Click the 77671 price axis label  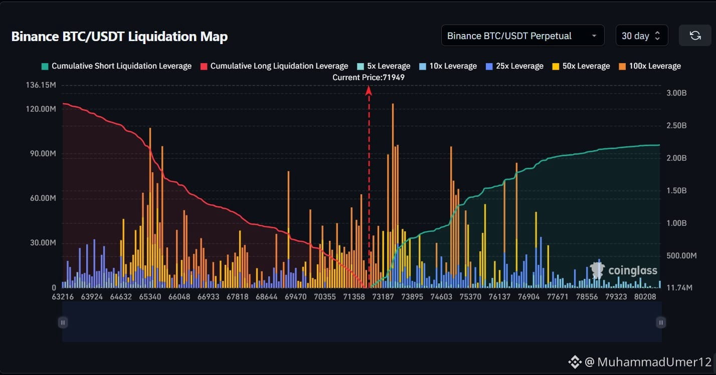[x=558, y=297]
